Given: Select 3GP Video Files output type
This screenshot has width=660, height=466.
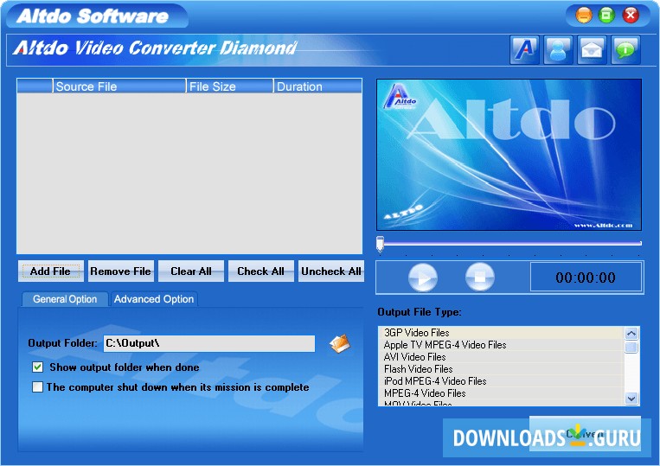Looking at the screenshot, I should point(501,333).
